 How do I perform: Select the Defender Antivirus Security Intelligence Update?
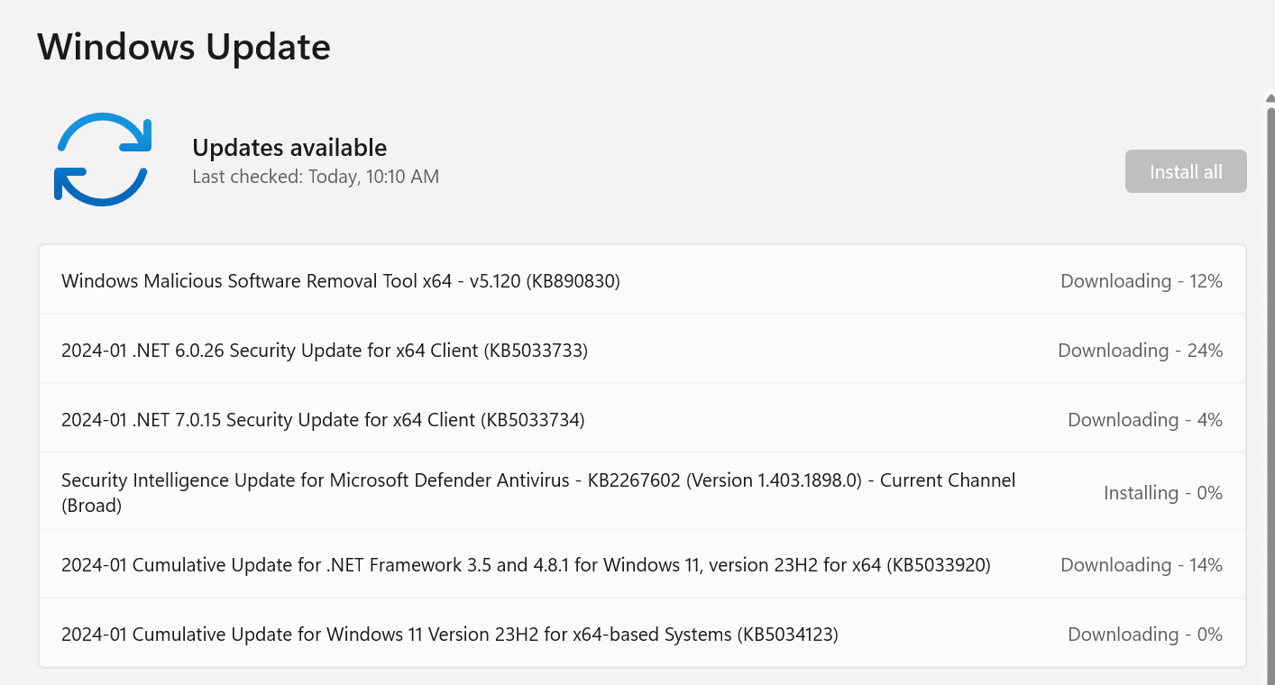pyautogui.click(x=642, y=492)
